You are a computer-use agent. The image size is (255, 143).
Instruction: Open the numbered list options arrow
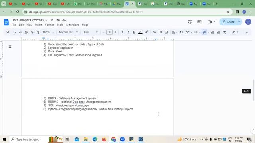[x=208, y=32]
